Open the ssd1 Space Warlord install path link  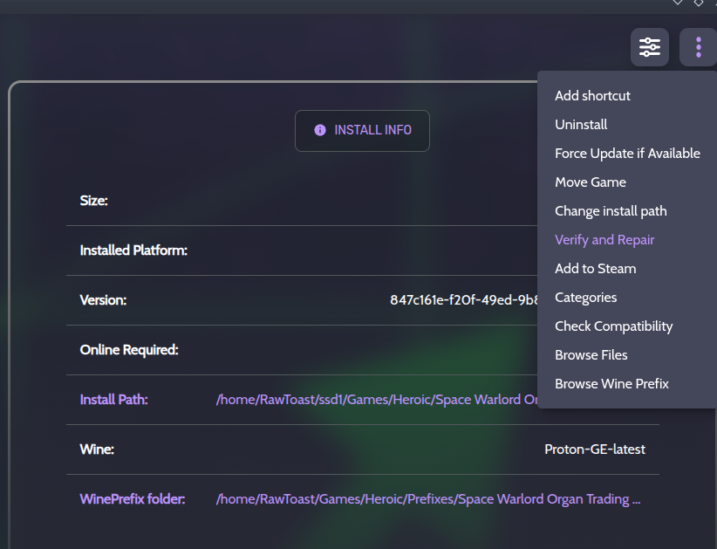click(x=376, y=400)
